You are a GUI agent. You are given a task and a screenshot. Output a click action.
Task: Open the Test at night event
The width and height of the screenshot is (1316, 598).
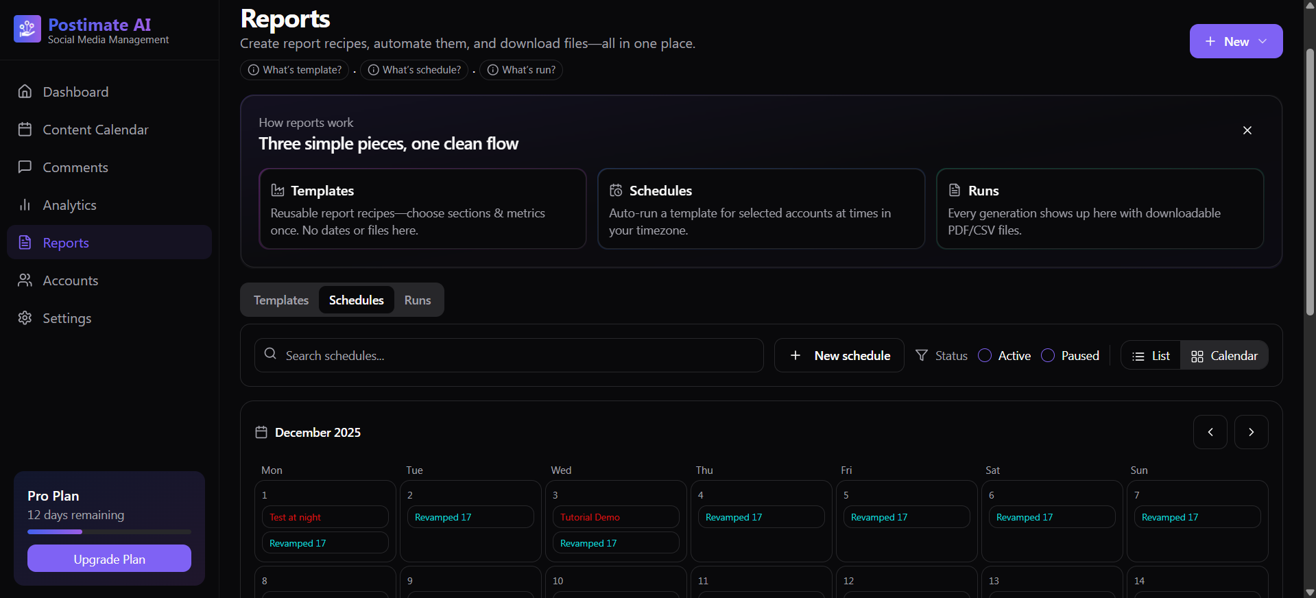pos(325,517)
